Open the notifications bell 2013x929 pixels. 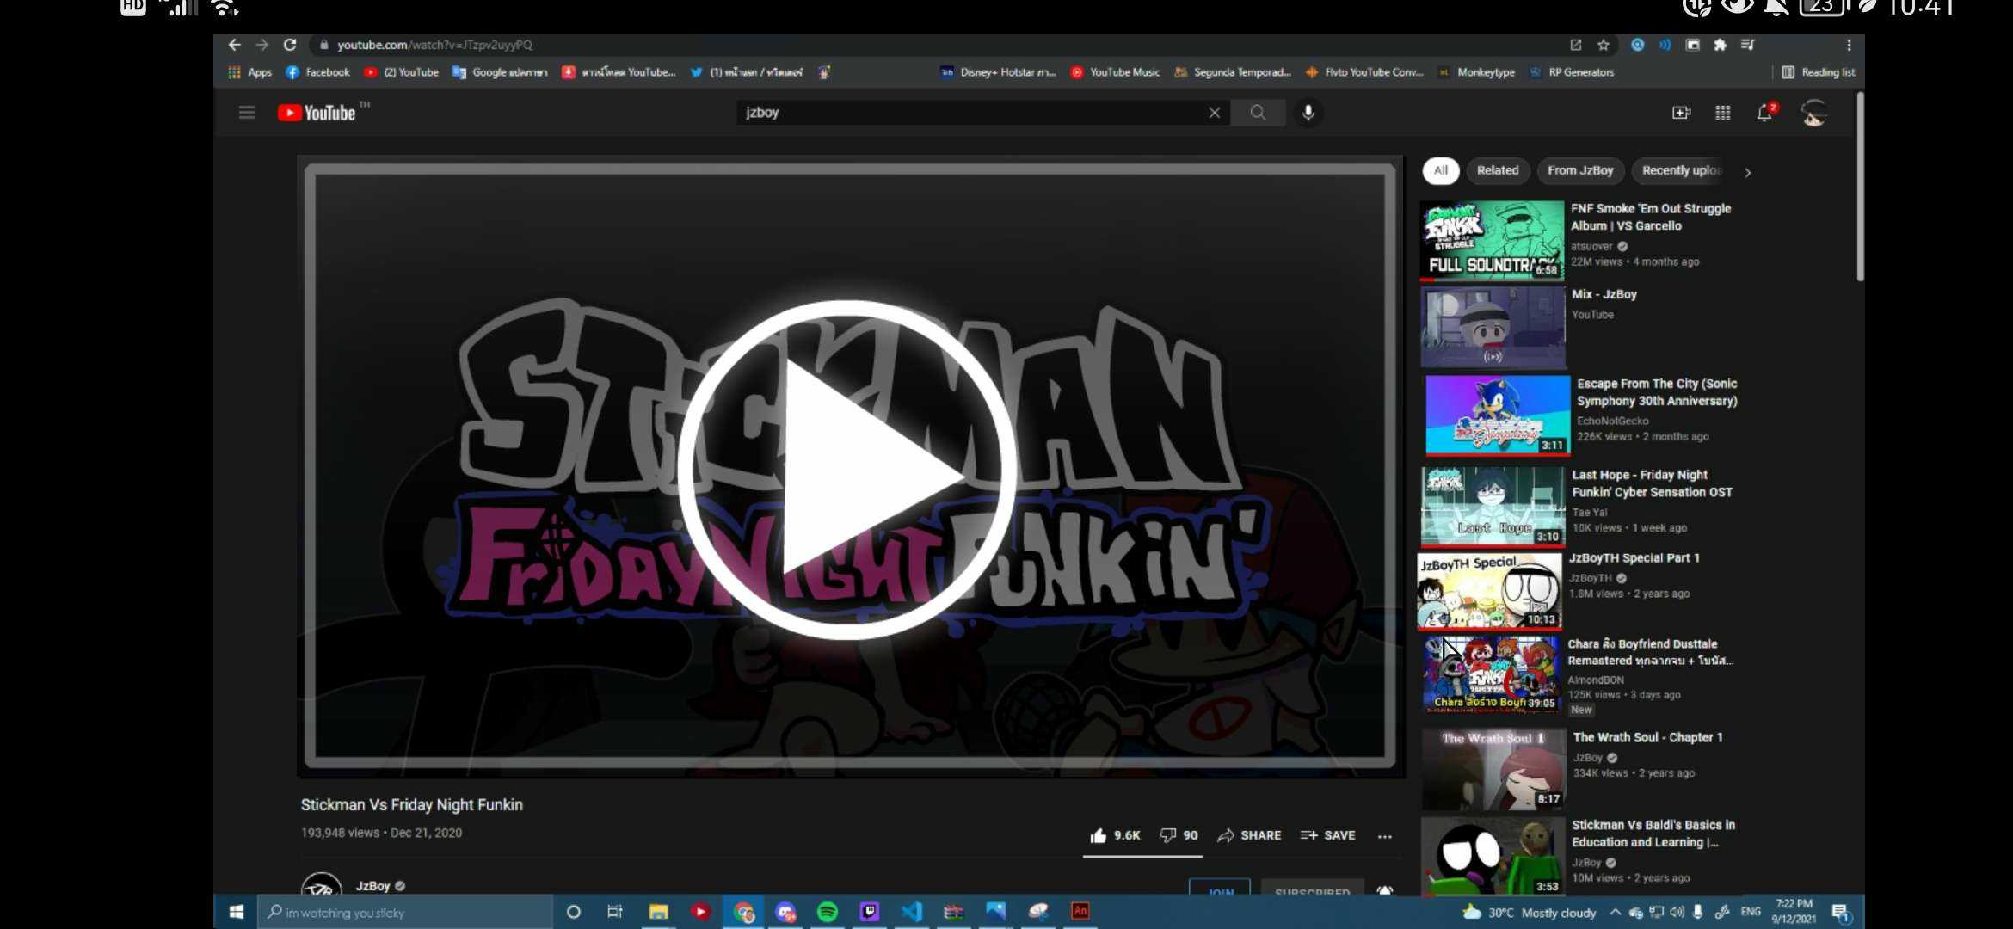click(1764, 113)
